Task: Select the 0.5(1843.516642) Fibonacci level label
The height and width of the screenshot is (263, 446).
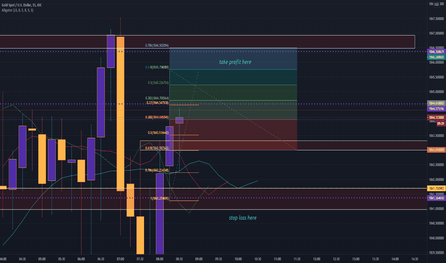Action: (x=158, y=133)
